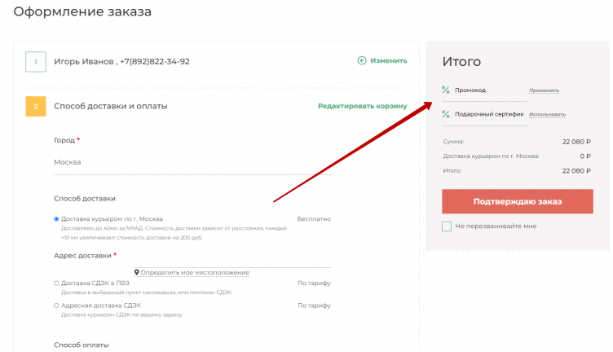This screenshot has height=352, width=613.
Task: Click the Оформление заказа page title
Action: 82,11
